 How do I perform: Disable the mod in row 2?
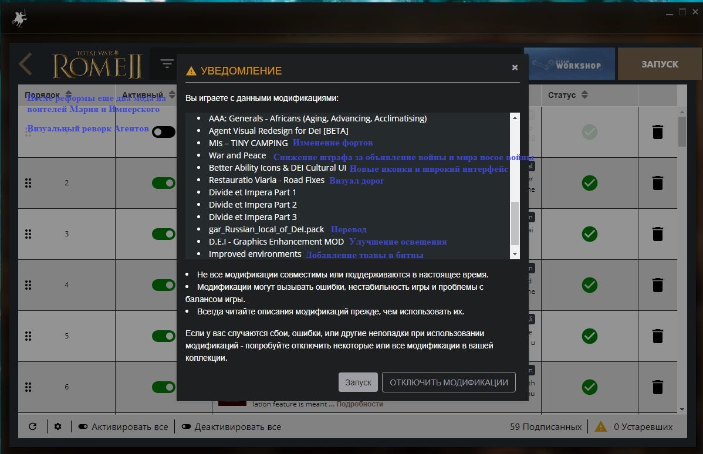(x=164, y=183)
